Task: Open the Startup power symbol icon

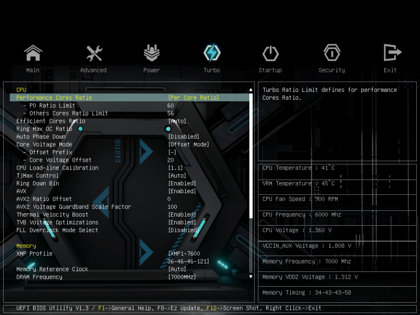Action: click(x=270, y=54)
